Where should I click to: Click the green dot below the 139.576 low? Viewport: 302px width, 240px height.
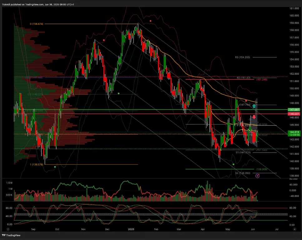55,167
